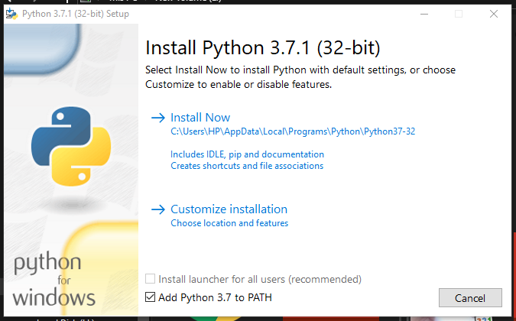Click the arrow icon beside Customize installation
This screenshot has width=516, height=321.
coord(158,209)
